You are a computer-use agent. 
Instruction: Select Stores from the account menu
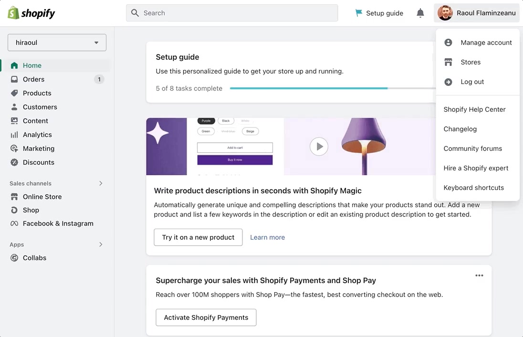pyautogui.click(x=478, y=62)
